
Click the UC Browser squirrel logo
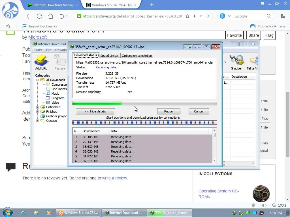10,11
